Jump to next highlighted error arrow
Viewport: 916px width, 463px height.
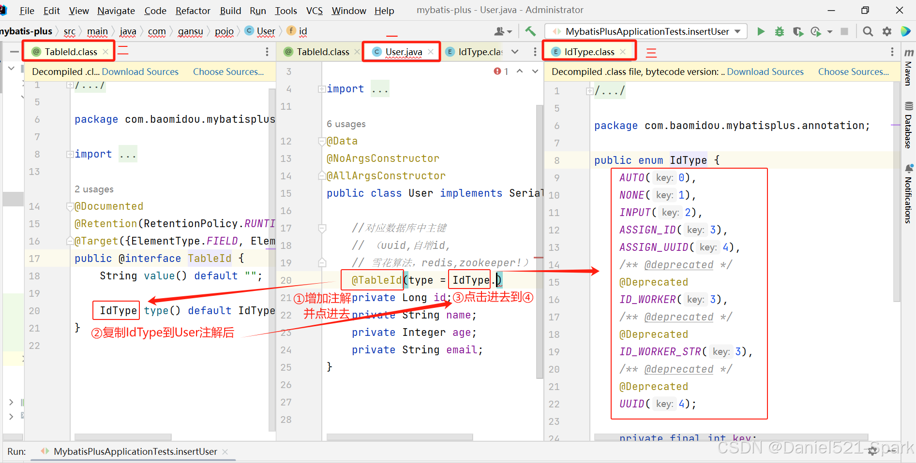(535, 71)
